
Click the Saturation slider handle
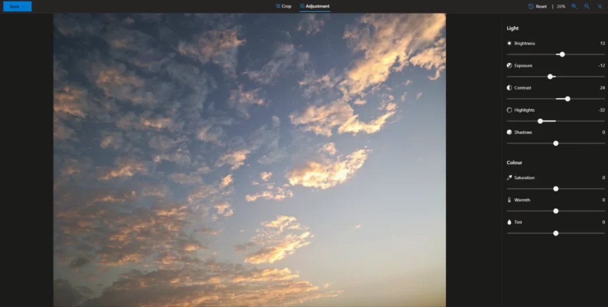556,189
